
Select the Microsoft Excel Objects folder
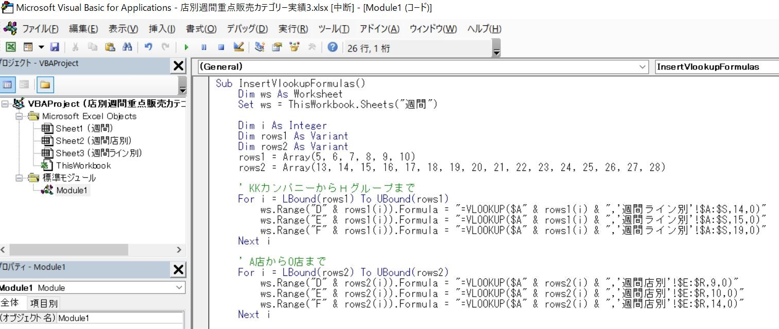(89, 116)
